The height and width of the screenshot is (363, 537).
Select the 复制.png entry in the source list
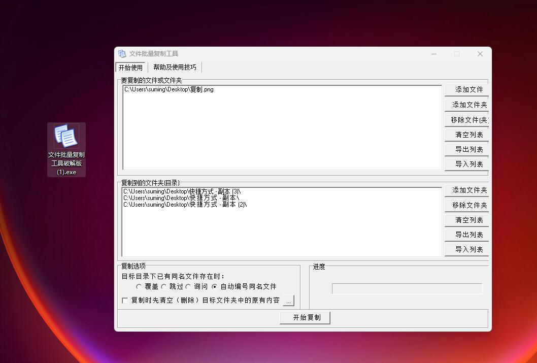169,90
